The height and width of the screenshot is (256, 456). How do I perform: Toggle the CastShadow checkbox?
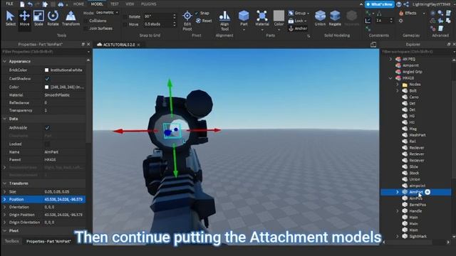(x=47, y=79)
